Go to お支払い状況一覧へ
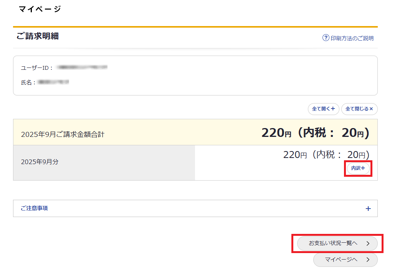Screen dimensions: 415x273 333,243
